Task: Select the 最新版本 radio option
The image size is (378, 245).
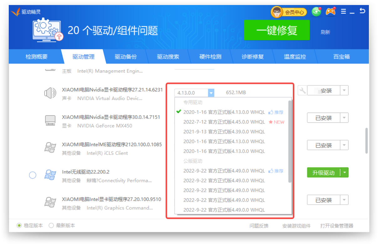Action: (51, 226)
